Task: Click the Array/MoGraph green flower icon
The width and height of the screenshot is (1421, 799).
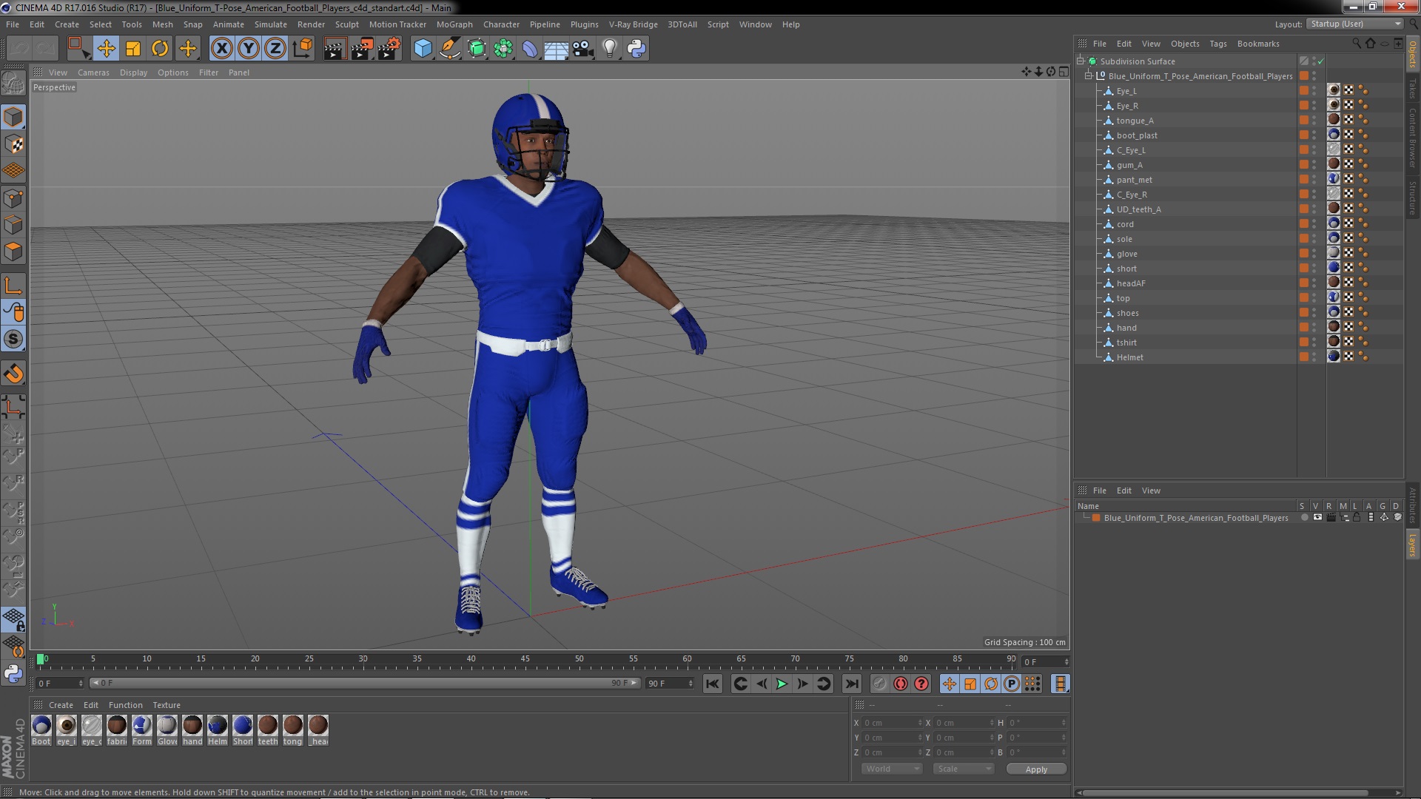Action: pyautogui.click(x=503, y=49)
